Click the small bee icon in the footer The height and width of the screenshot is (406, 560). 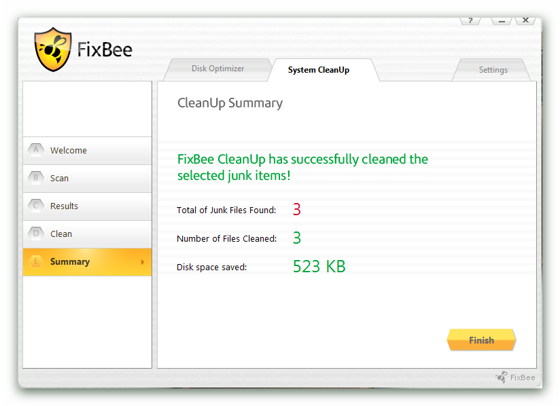[502, 377]
